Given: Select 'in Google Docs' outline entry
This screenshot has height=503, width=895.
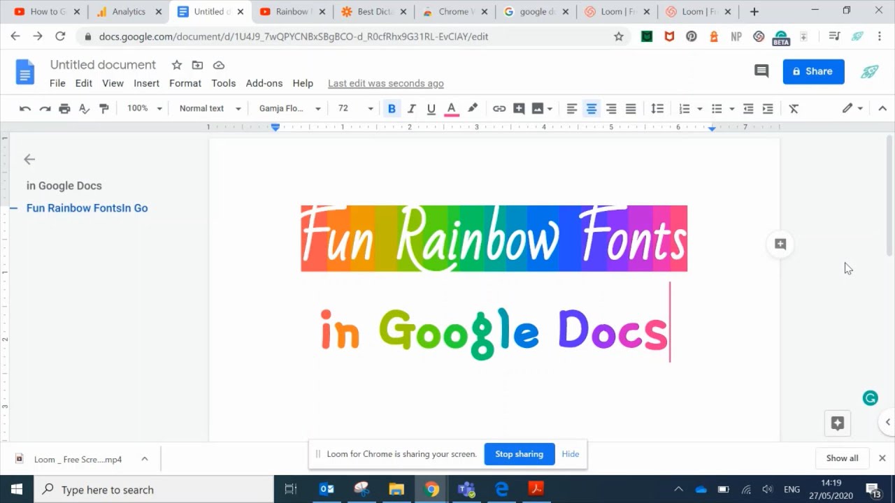Looking at the screenshot, I should pos(64,186).
